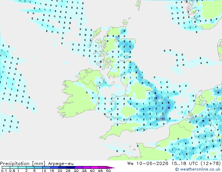The image size is (222, 172).
Task: Click the 'We 10-06-2026' date text
Action: pyautogui.click(x=148, y=164)
